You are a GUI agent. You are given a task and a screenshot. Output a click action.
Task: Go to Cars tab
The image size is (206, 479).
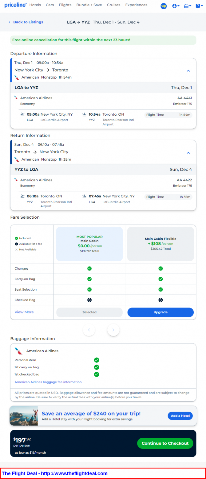[x=50, y=5]
